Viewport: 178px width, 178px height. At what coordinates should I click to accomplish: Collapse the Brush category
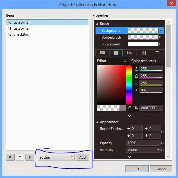pyautogui.click(x=97, y=24)
